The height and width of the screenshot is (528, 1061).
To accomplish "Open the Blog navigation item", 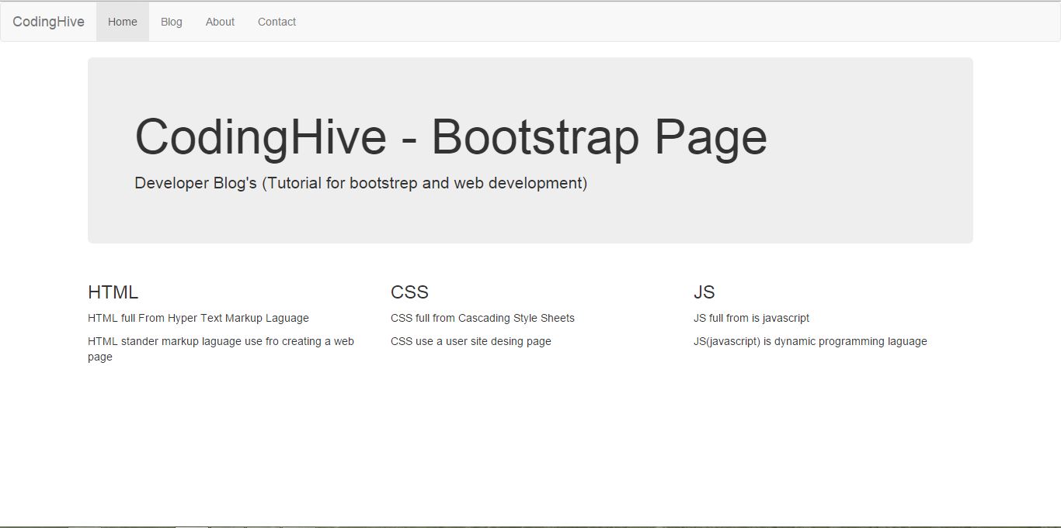I will point(171,22).
